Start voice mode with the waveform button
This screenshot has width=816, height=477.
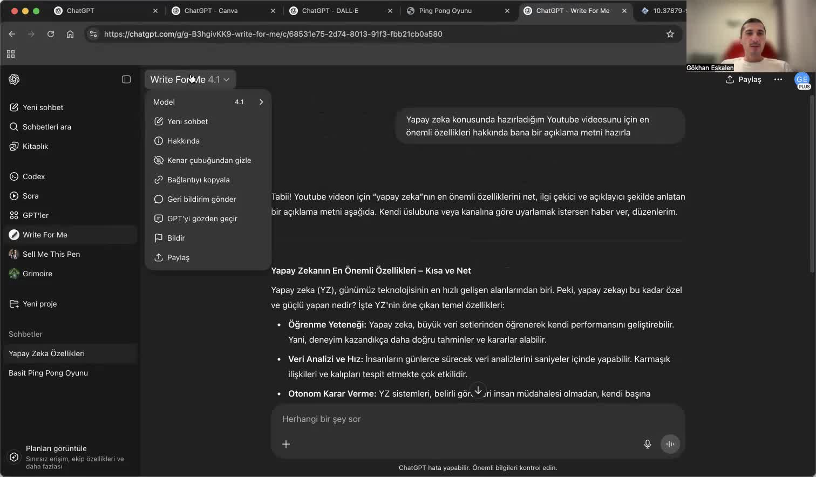[x=670, y=444]
